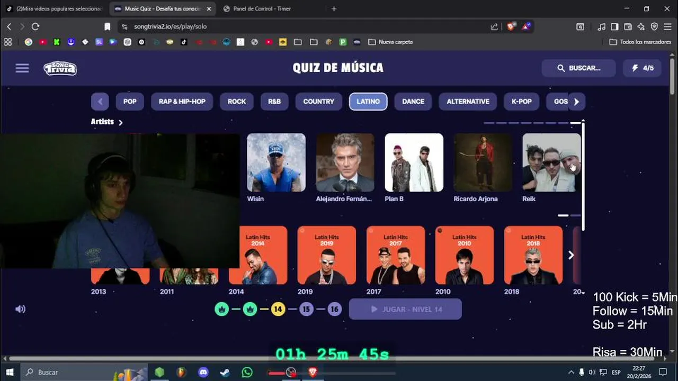Mute sound with the speaker icon
Screen dimensions: 678x381
click(x=20, y=309)
